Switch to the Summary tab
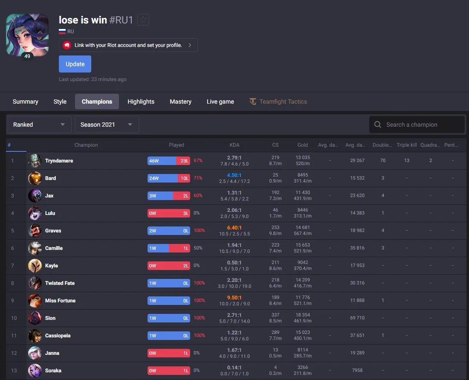This screenshot has width=469, height=380. pos(26,102)
